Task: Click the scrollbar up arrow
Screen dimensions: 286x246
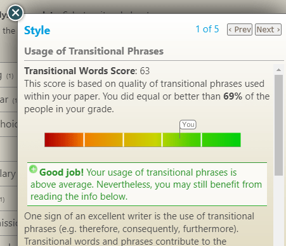Action: click(x=278, y=70)
